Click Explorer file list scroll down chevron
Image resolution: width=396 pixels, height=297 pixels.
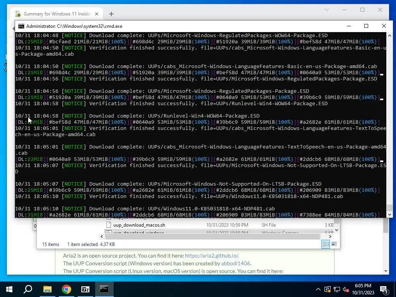(x=336, y=230)
